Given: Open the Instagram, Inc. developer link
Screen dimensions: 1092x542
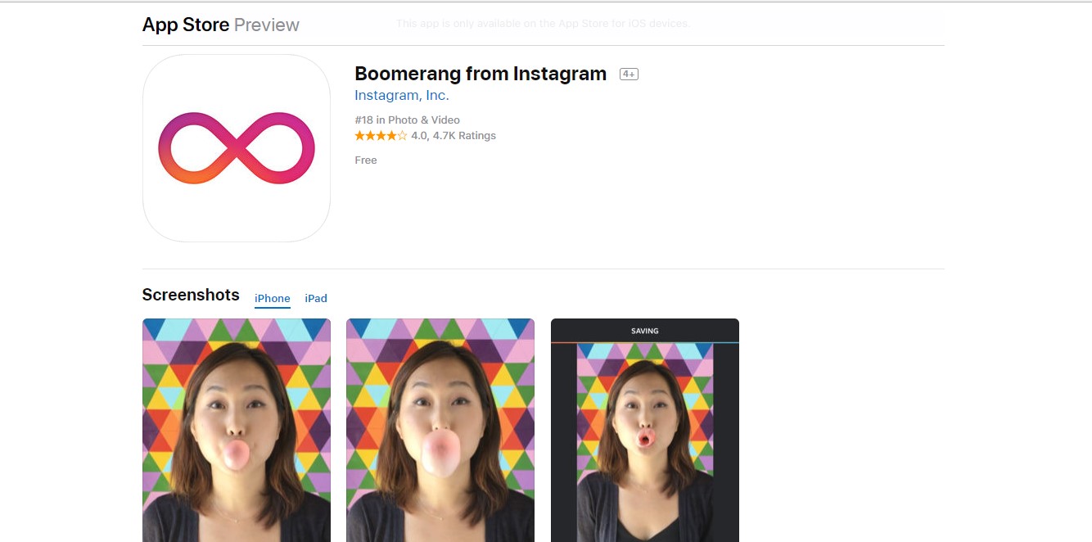Looking at the screenshot, I should [402, 95].
